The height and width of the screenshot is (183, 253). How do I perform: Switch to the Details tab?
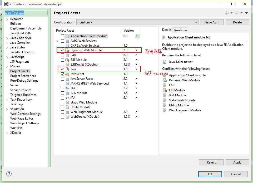[x=166, y=30]
